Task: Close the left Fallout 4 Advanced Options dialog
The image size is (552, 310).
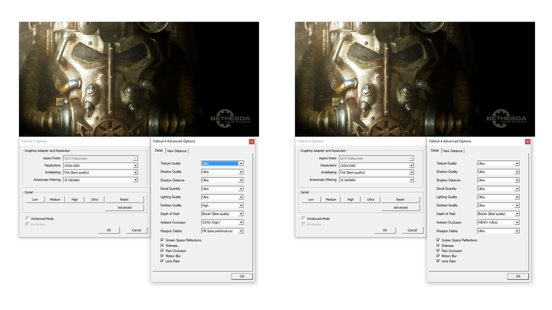Action: 252,141
